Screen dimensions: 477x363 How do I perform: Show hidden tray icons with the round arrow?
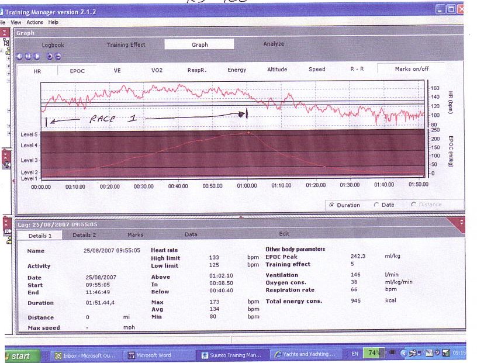click(x=404, y=353)
